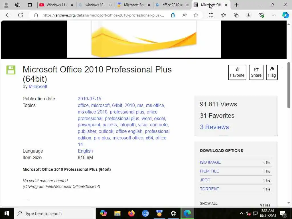
Task: Switch to the Microsoft Rewards tab
Action: [x=133, y=5]
